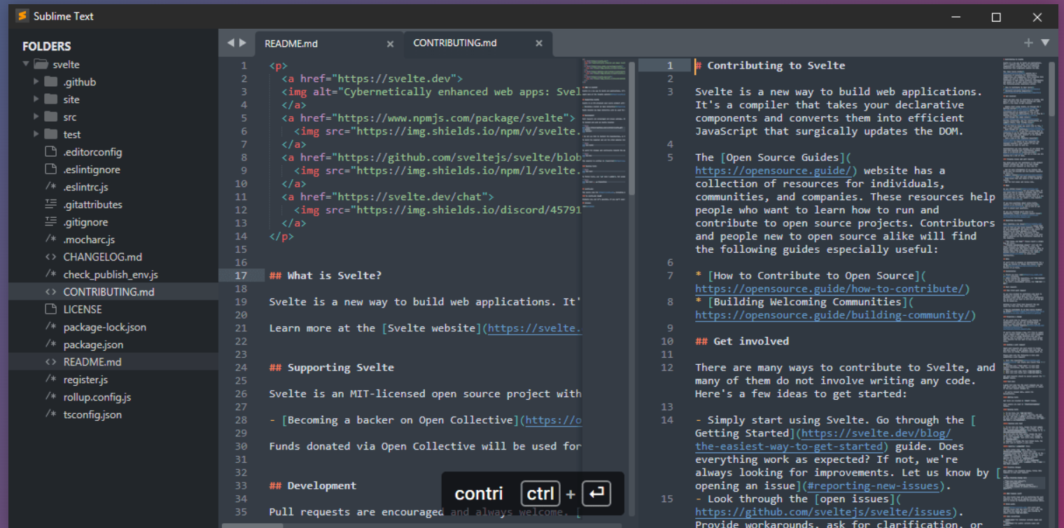Add a new tab with plus button
The width and height of the screenshot is (1064, 528).
pos(1028,43)
